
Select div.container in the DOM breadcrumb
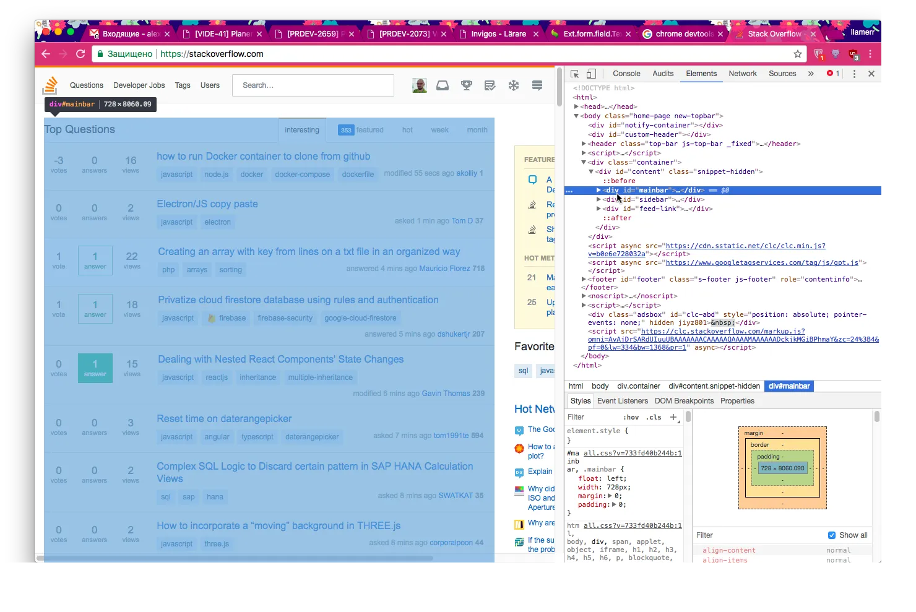(x=639, y=386)
